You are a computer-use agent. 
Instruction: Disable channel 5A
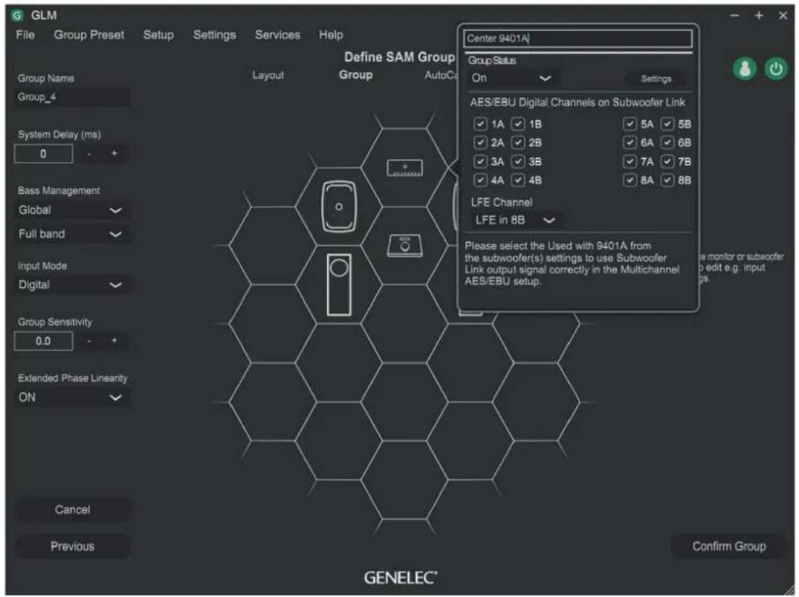[630, 124]
